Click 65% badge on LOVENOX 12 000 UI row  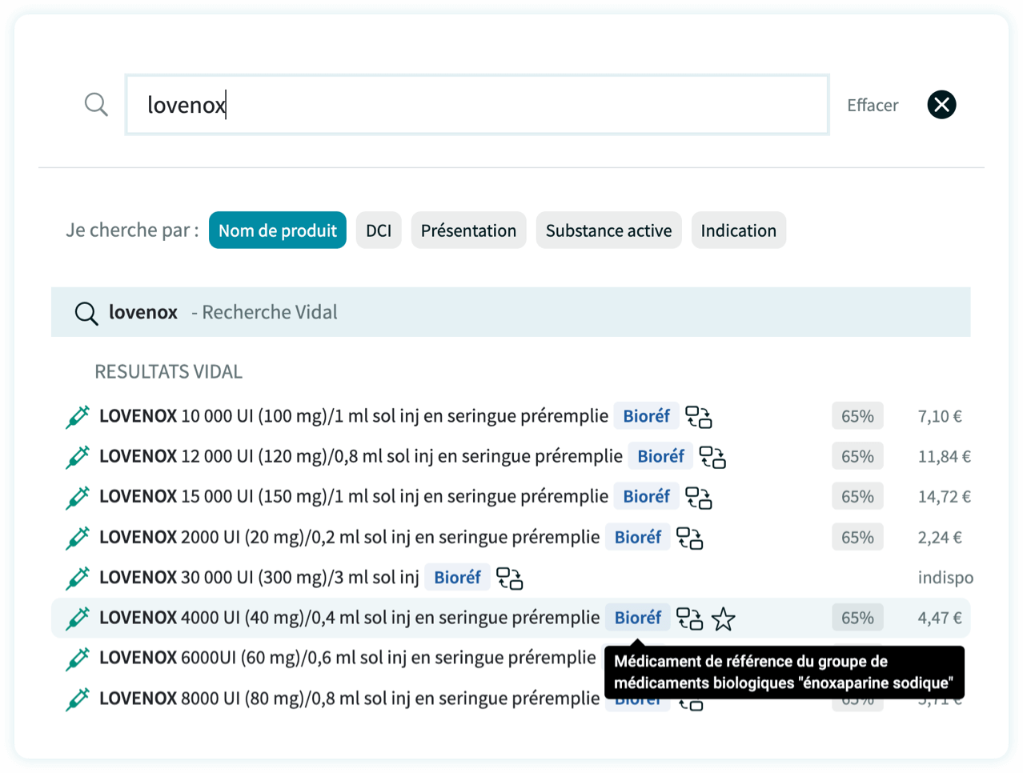click(x=857, y=456)
